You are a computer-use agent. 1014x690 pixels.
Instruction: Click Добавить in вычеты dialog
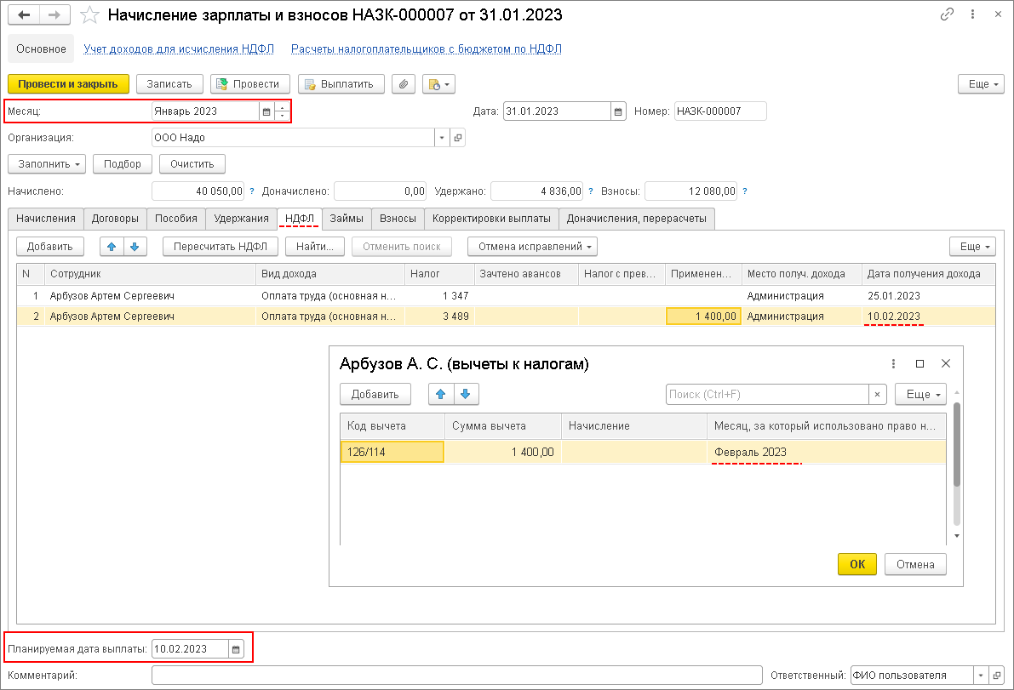(x=375, y=394)
